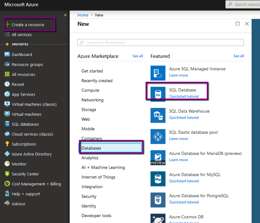Click the Azure Database for PostgreSQL icon
Viewport: 260px width, 223px height.
[158, 200]
